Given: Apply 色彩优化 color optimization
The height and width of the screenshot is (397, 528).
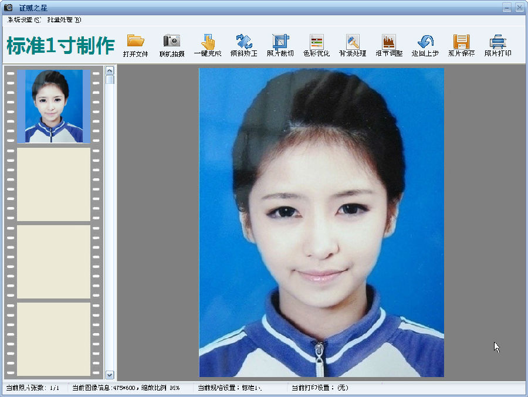Looking at the screenshot, I should [317, 46].
